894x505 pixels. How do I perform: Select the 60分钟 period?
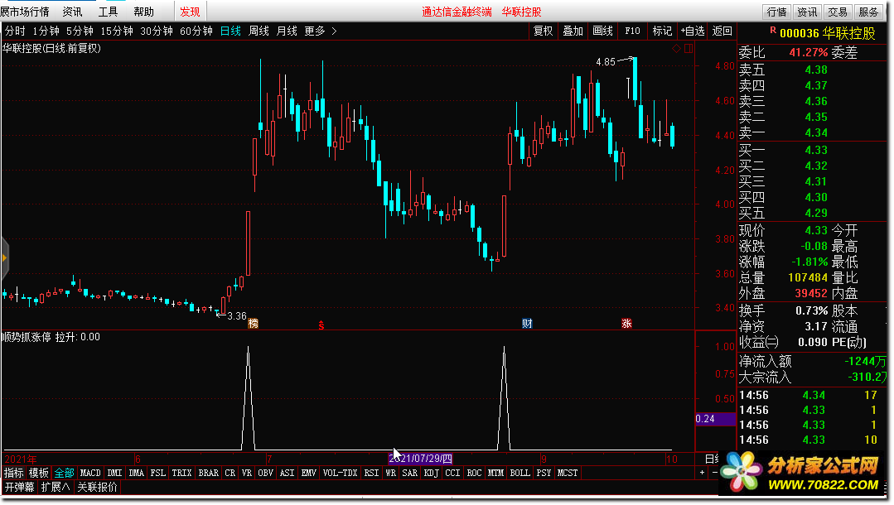tap(196, 31)
